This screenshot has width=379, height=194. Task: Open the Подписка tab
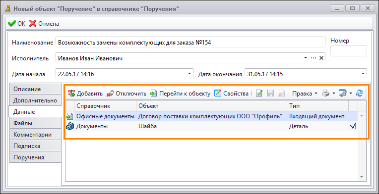point(35,146)
